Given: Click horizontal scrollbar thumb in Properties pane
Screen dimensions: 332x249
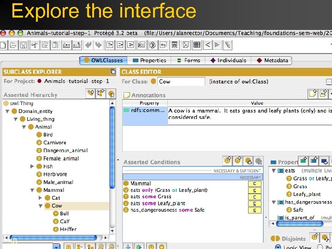Looking at the screenshot, I should pos(300,223).
